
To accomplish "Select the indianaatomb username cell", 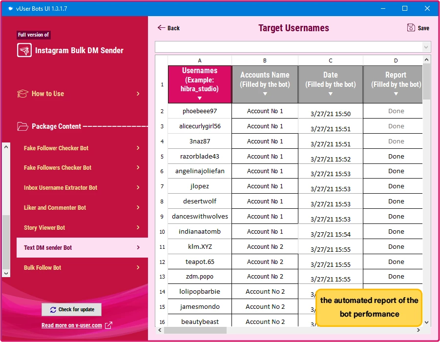I will [x=200, y=232].
